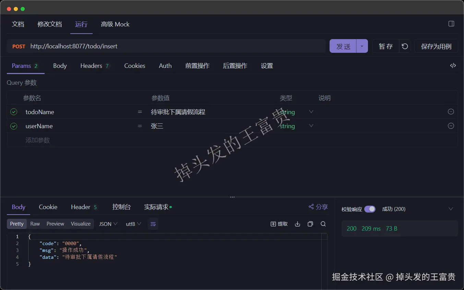
Task: Open the response Cookie tab
Action: pos(48,207)
